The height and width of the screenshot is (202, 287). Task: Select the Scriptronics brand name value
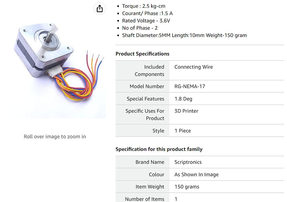188,162
